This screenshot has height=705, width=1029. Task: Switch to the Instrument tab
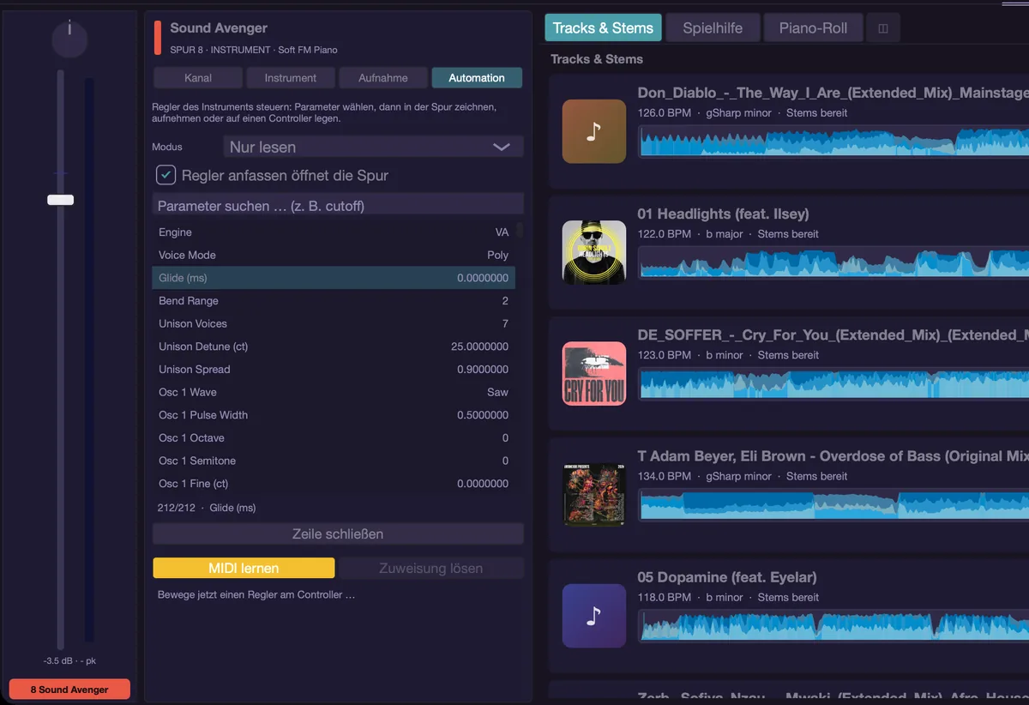click(x=291, y=78)
